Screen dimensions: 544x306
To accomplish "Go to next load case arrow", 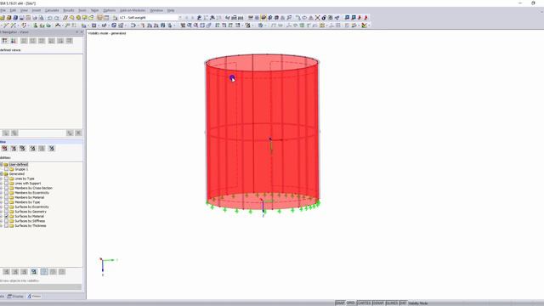I will click(x=193, y=18).
